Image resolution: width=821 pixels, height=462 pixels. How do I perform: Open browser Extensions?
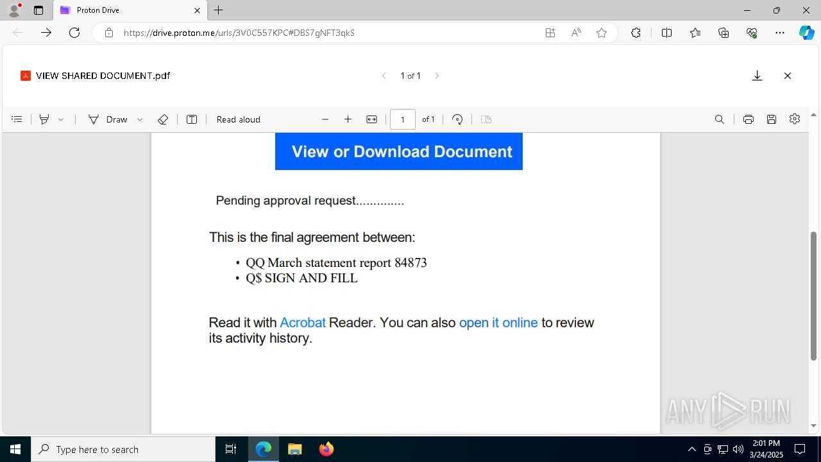[636, 33]
